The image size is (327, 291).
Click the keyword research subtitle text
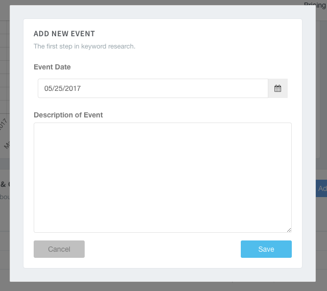[84, 46]
